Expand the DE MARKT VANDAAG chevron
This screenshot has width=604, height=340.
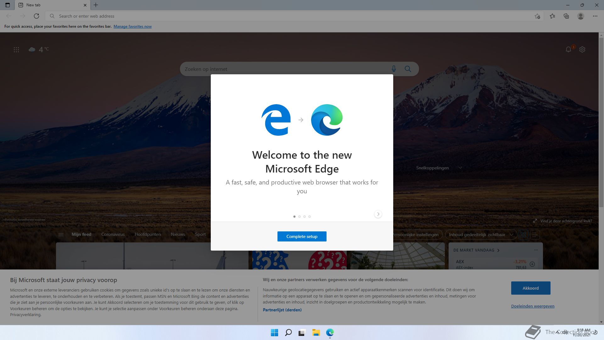coord(498,250)
